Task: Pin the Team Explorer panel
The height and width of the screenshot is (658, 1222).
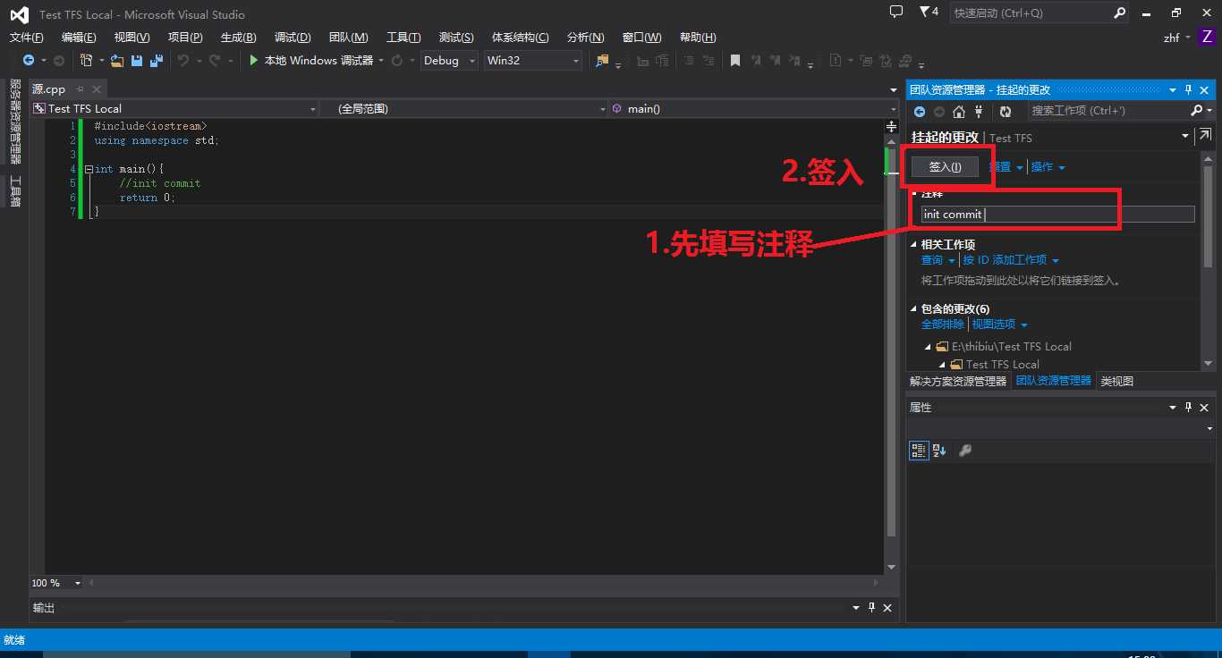Action: click(1189, 89)
